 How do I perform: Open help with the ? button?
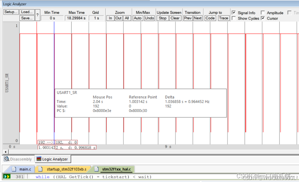click(38, 15)
